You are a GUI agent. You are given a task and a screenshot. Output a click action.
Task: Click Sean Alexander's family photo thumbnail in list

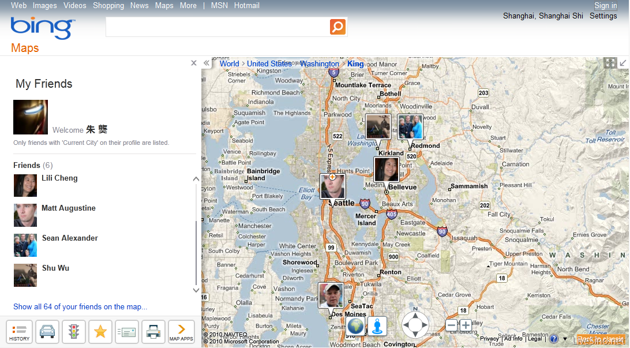pyautogui.click(x=25, y=245)
